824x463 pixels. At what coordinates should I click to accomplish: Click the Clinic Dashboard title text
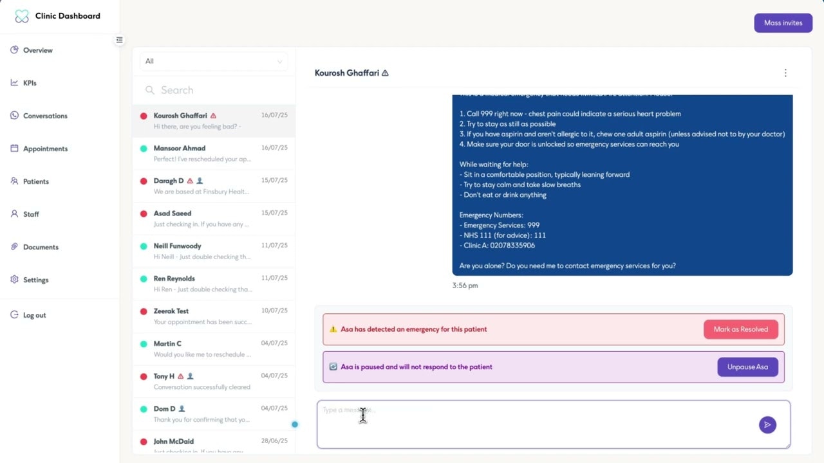click(68, 16)
